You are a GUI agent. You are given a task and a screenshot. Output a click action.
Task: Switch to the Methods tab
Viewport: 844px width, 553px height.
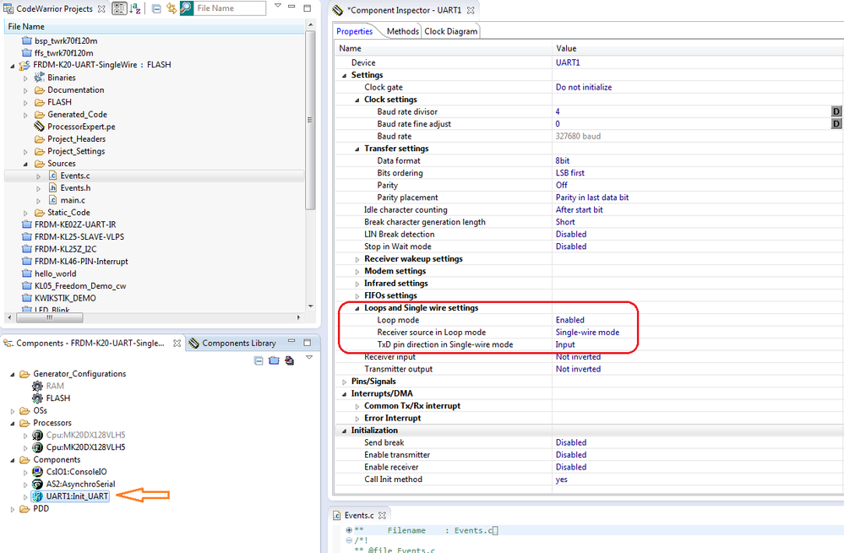[402, 31]
